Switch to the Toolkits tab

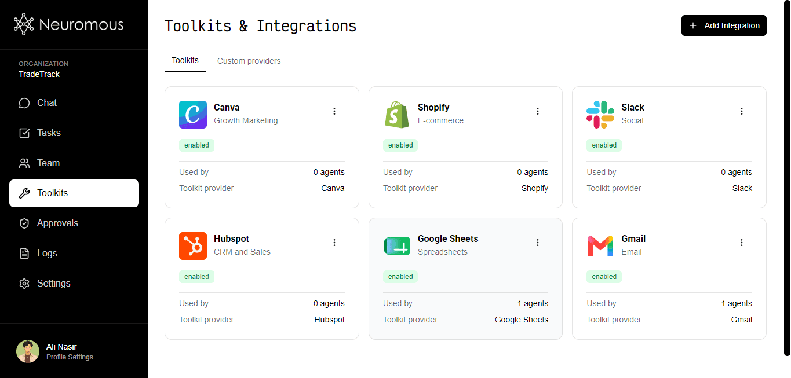tap(185, 61)
